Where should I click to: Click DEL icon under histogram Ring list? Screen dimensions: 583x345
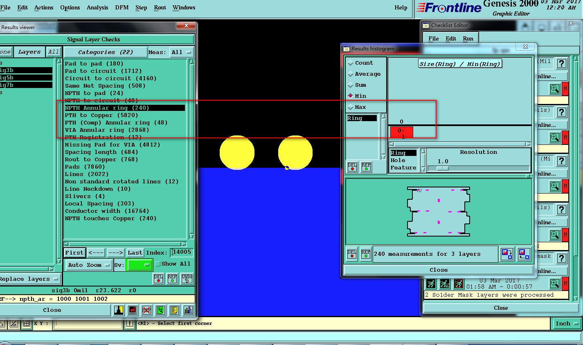352,167
